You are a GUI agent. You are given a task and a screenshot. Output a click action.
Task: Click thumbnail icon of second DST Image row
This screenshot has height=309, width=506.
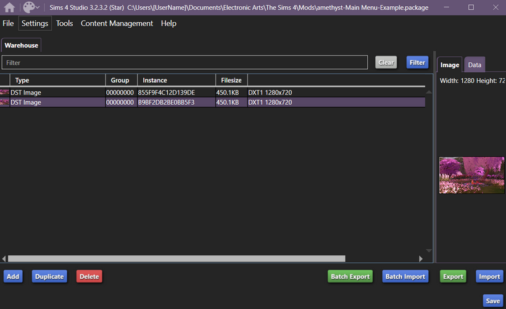coord(5,102)
